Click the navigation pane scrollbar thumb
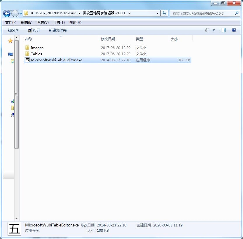Viewport: 243px width, 239px height. click(16, 94)
